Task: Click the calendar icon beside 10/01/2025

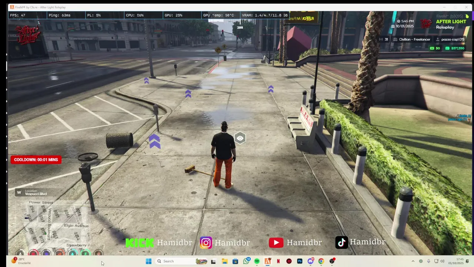Action: click(393, 26)
